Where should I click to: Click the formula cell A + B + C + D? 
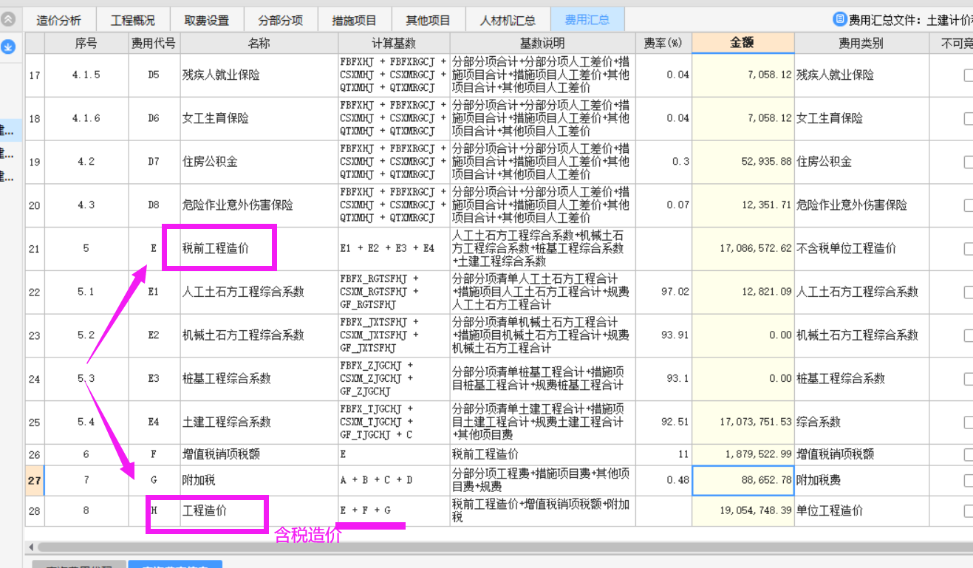pyautogui.click(x=394, y=480)
